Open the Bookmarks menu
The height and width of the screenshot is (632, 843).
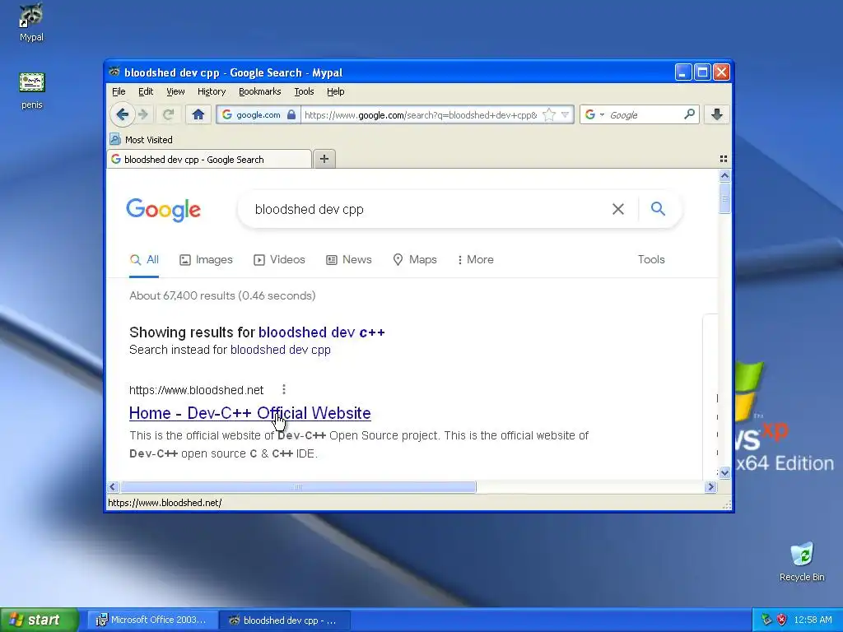coord(259,91)
